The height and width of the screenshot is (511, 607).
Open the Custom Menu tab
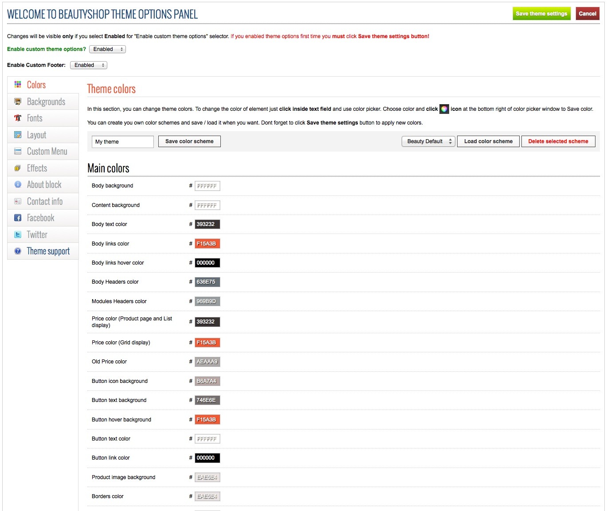click(43, 151)
